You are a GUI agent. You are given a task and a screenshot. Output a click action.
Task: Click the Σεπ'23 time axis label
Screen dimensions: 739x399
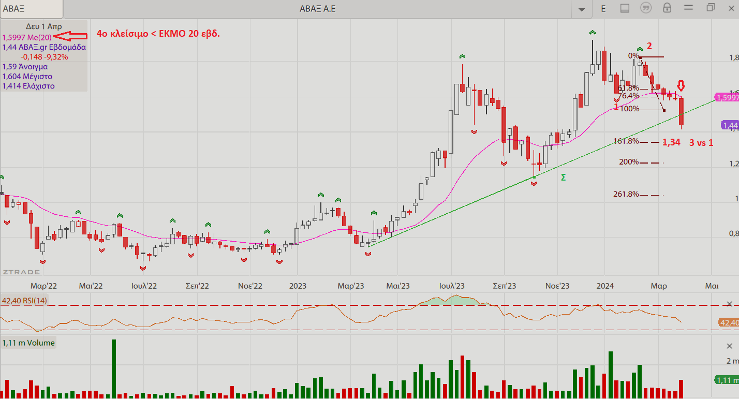click(505, 286)
